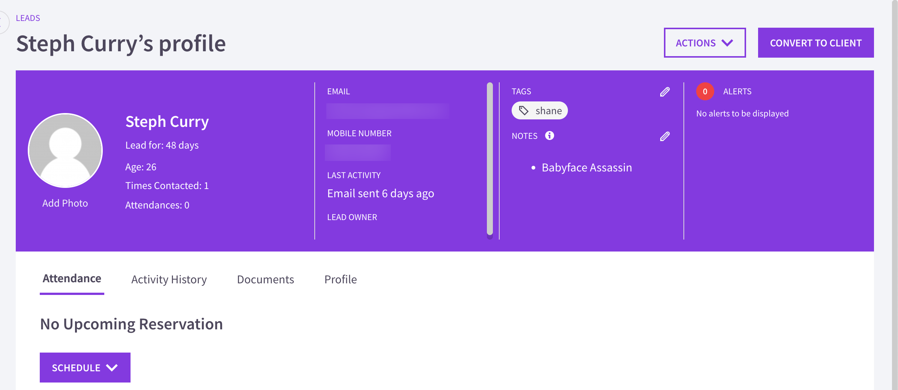Click 'Age: 26' text
Image resolution: width=898 pixels, height=390 pixels.
tap(141, 167)
